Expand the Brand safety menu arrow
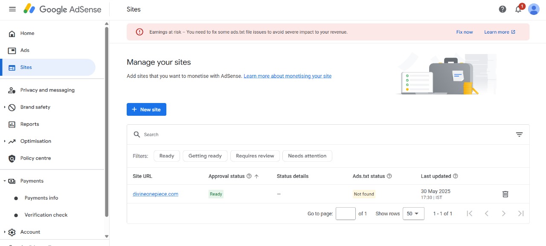546x246 pixels. click(x=5, y=107)
